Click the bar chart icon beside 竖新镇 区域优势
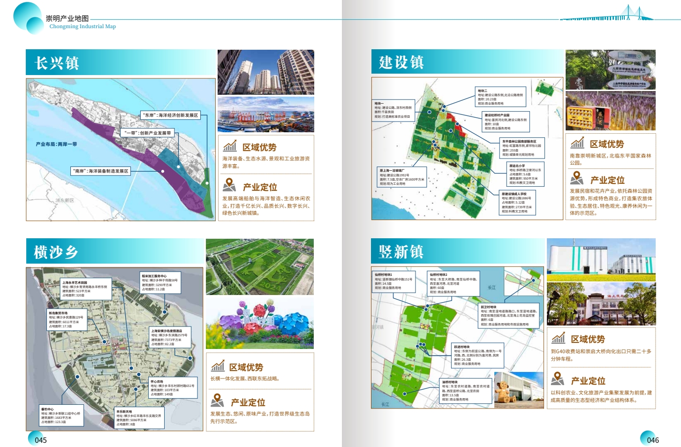The height and width of the screenshot is (447, 681). coord(558,338)
